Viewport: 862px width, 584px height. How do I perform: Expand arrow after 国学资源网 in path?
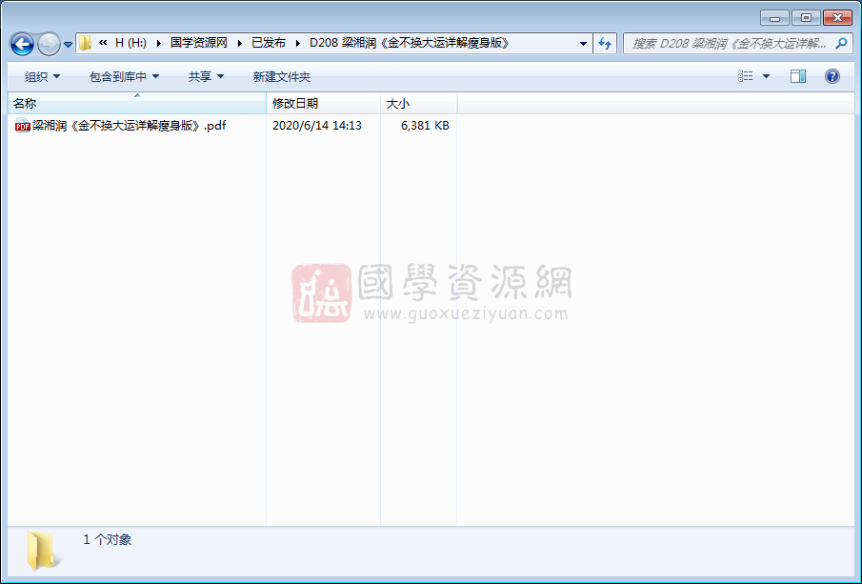(x=240, y=43)
